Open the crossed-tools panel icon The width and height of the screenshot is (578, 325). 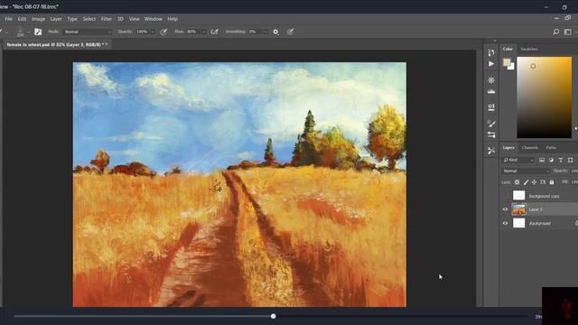(491, 151)
